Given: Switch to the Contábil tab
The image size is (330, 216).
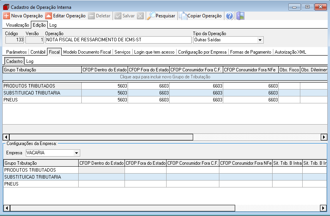Looking at the screenshot, I should 38,52.
